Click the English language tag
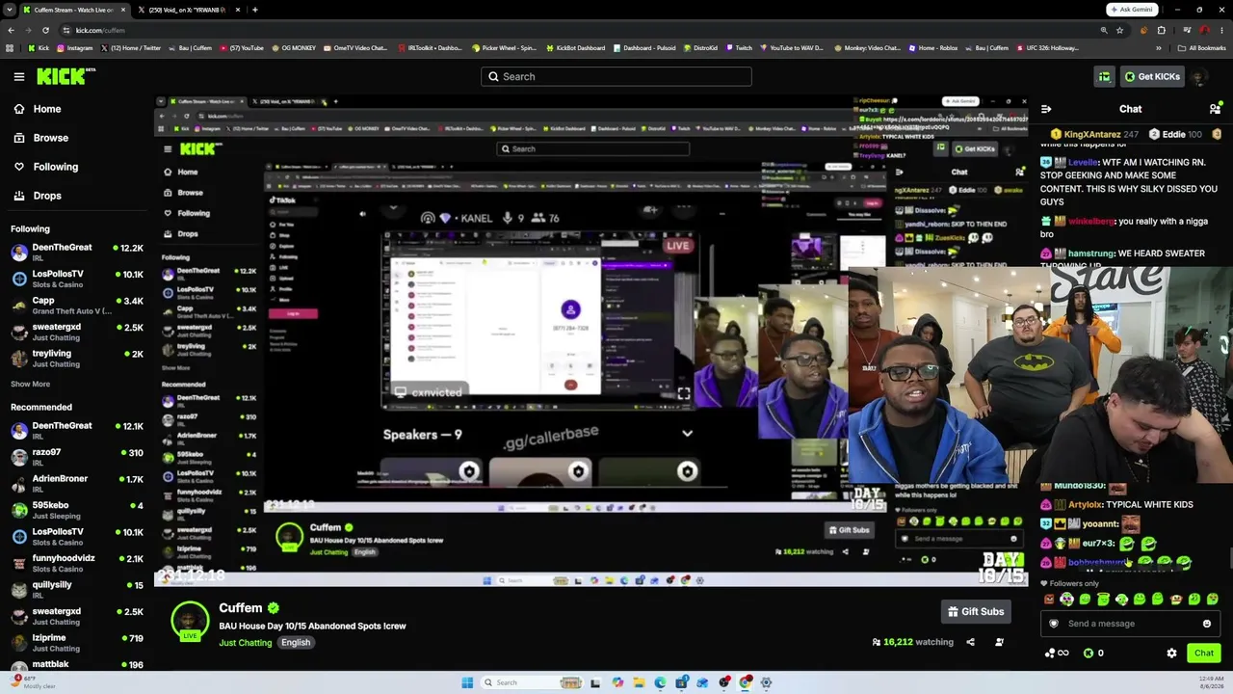 click(x=296, y=643)
